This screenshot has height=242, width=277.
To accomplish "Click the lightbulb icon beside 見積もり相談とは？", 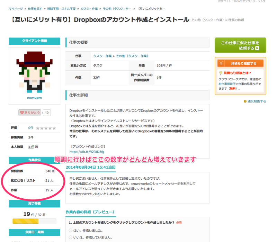I will point(221,73).
